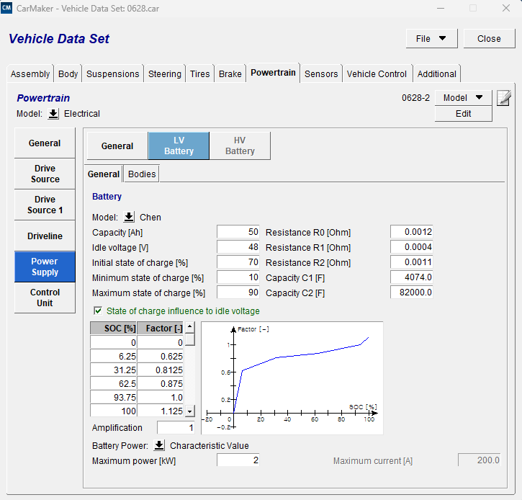
Task: Click the table scrollbar down arrow
Action: [189, 411]
